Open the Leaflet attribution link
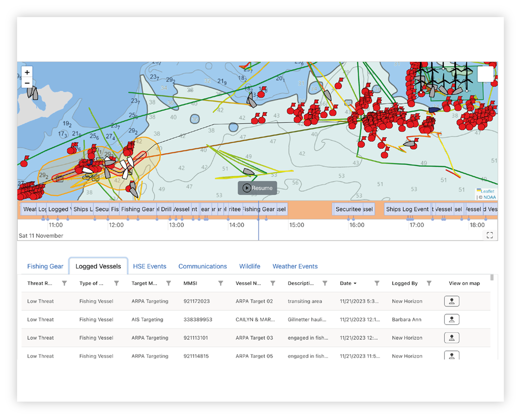The image size is (521, 419). (x=487, y=191)
